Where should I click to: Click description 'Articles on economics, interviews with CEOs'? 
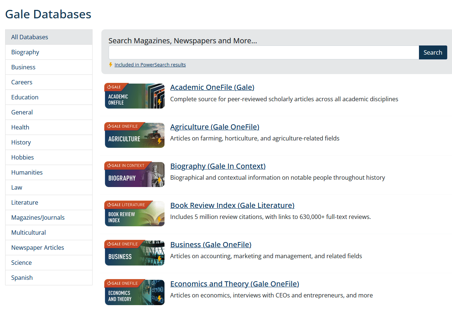(x=271, y=295)
